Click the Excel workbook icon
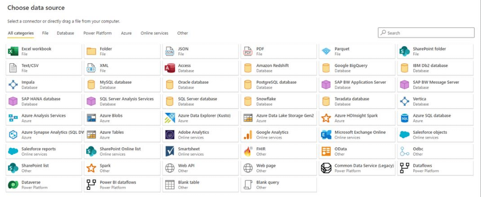The width and height of the screenshot is (481, 197). [x=13, y=51]
